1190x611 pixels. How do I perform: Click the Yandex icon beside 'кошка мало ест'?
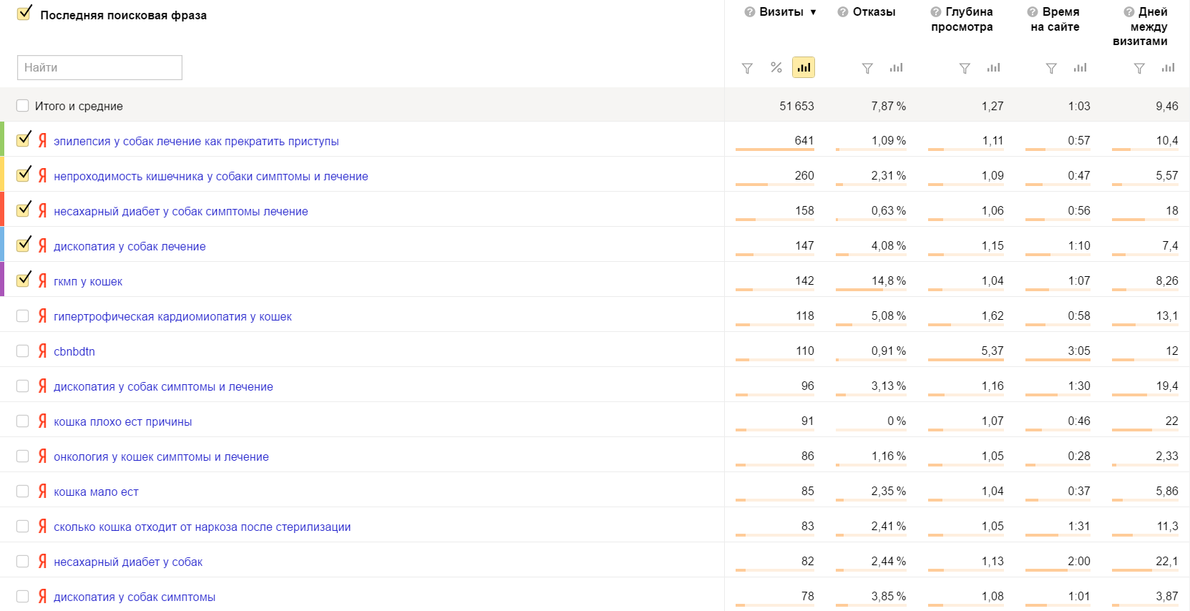[x=42, y=492]
